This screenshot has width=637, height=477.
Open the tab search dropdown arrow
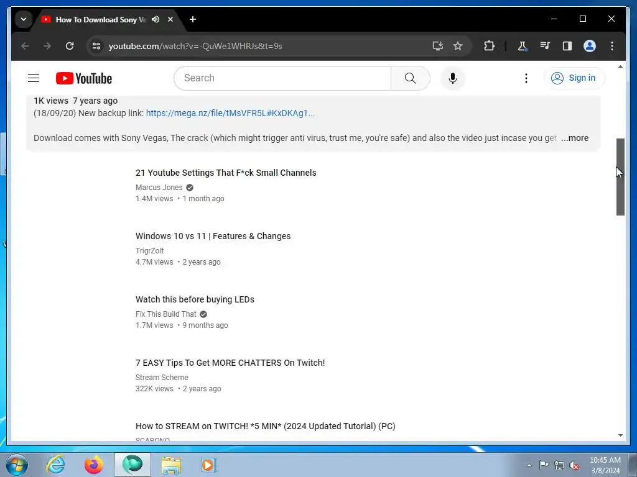[x=24, y=19]
